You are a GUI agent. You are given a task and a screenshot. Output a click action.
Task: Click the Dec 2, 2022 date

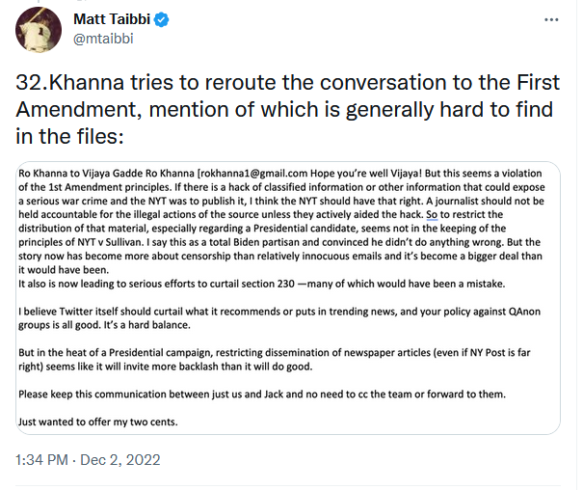(120, 460)
